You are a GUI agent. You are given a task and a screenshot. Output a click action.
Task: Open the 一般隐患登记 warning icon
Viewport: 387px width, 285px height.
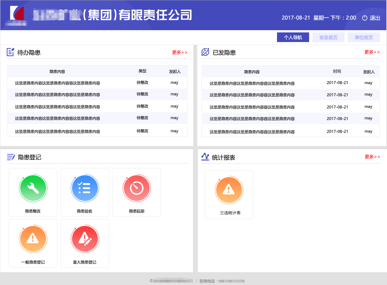point(33,239)
